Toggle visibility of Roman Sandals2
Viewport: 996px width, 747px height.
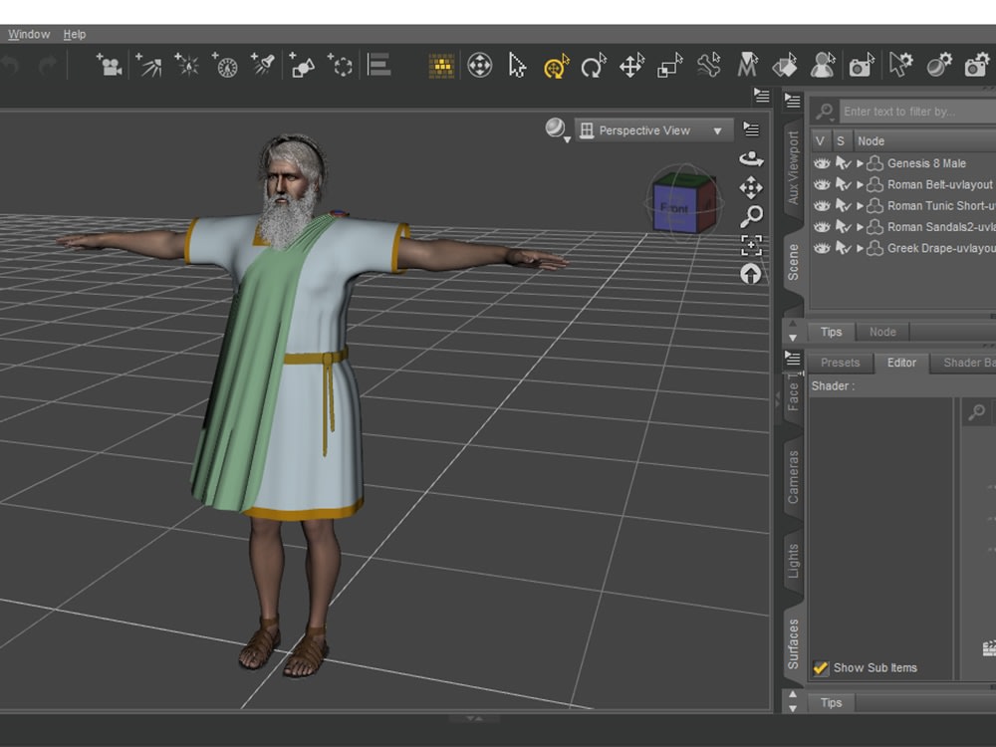coord(822,227)
